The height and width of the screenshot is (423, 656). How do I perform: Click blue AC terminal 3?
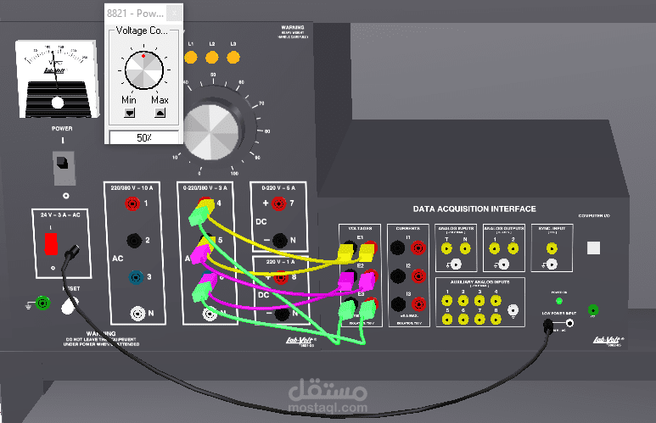(x=136, y=276)
